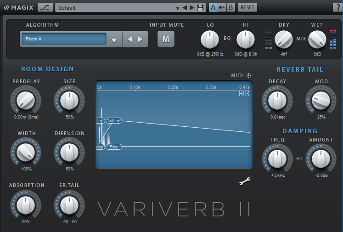Screen dimensions: 343x232
Task: Click the MIDI power icon
Action: coord(248,75)
